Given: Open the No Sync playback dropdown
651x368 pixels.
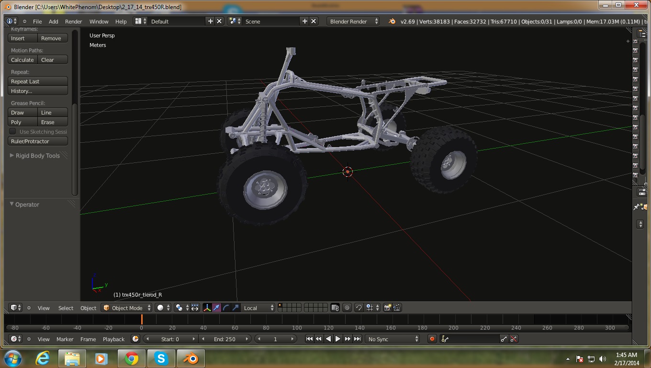Looking at the screenshot, I should [393, 339].
